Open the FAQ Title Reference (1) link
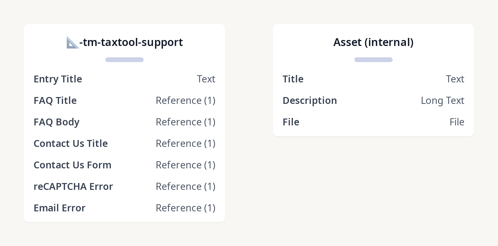This screenshot has height=246, width=498. pyautogui.click(x=186, y=101)
